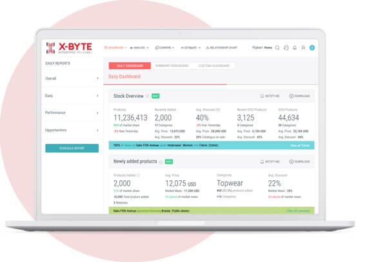Viewport: 376px width, 262px height.
Task: Open the chat bubble icon in header
Action: [286, 48]
